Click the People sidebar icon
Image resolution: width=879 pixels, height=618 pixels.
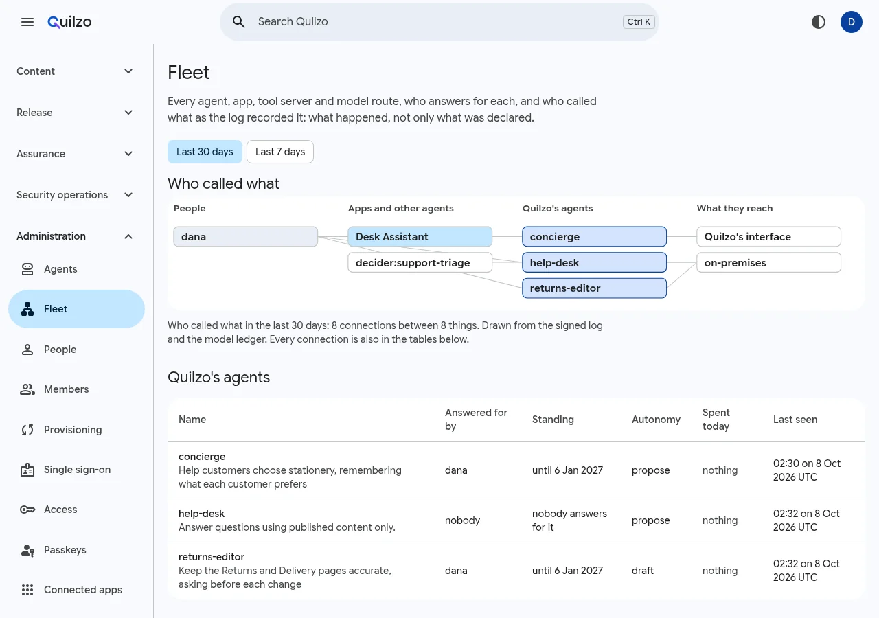point(27,350)
